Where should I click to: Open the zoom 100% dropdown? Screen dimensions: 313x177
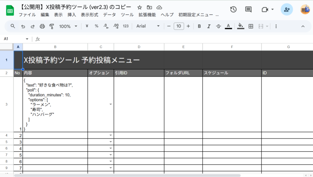pyautogui.click(x=68, y=26)
